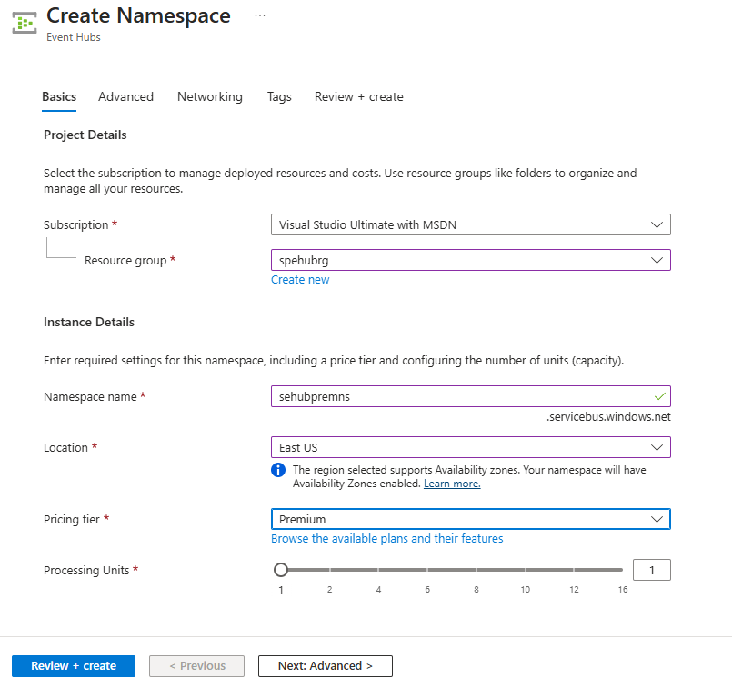Go to the Review + create tab
The image size is (732, 688).
pos(358,96)
